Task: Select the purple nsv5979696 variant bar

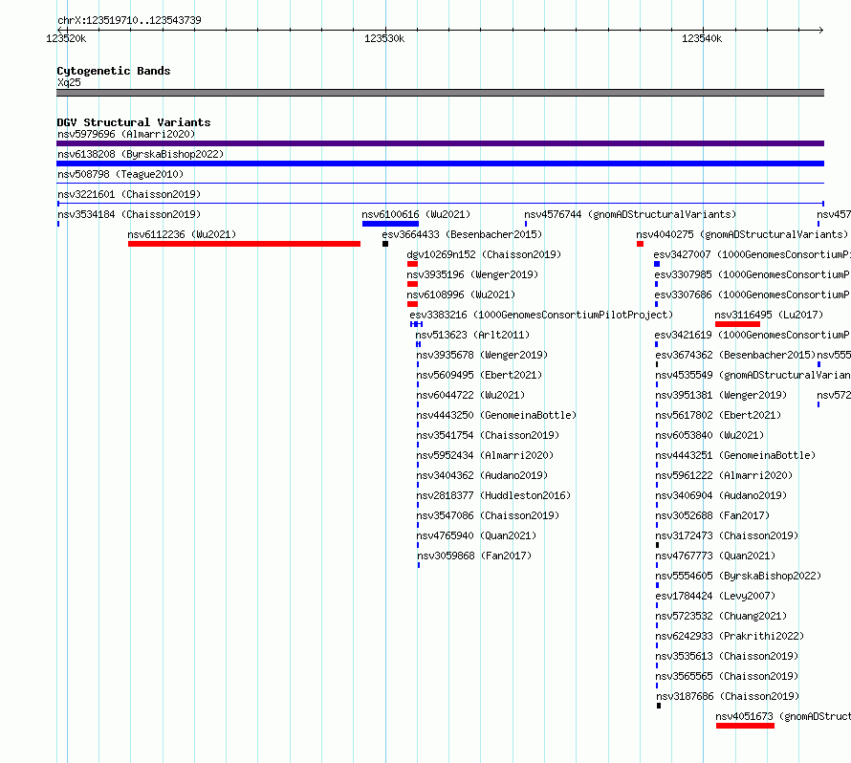Action: [x=440, y=143]
